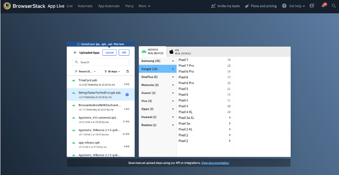Go back using the Uploaded Apps arrow
Screen dimensions: 339x175
75,53
